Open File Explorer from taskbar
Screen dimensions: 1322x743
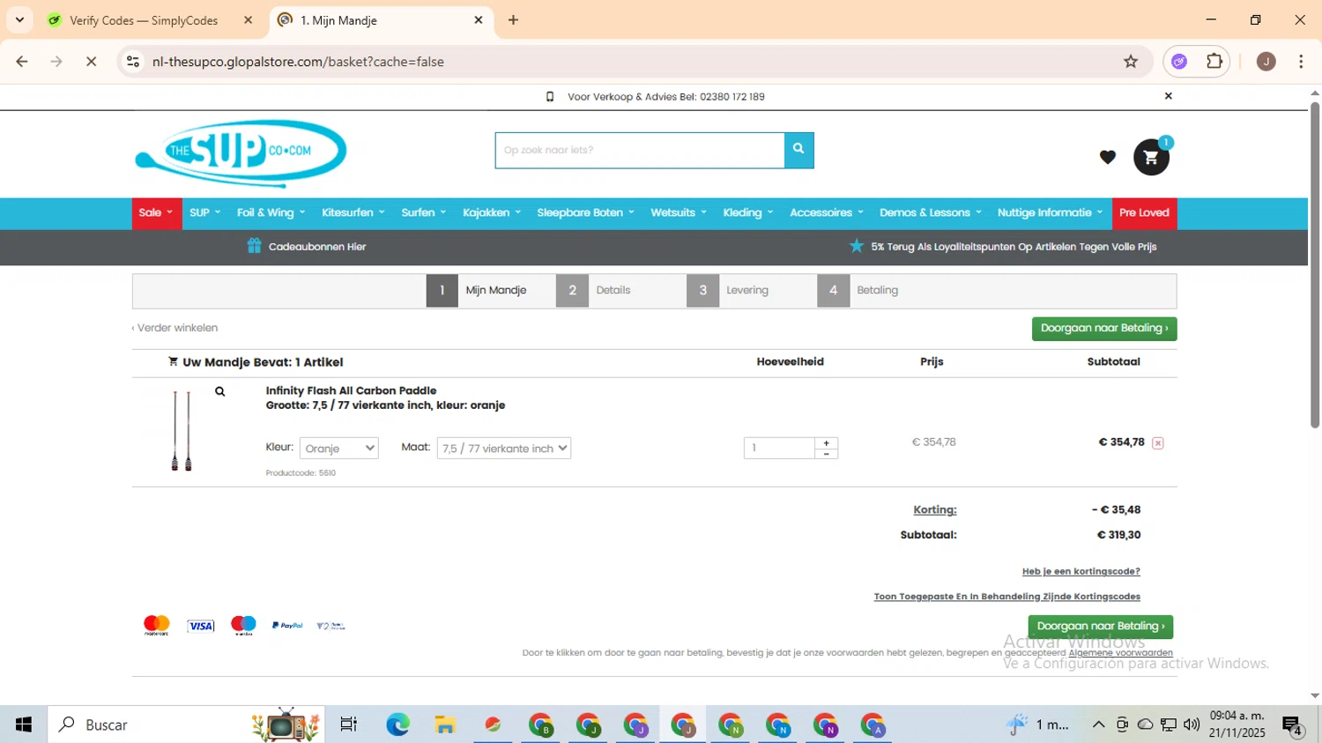click(x=445, y=724)
